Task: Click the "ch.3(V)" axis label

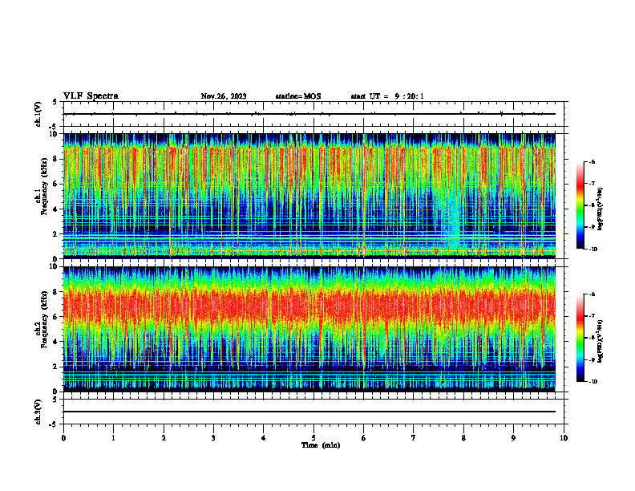Action: pos(38,412)
